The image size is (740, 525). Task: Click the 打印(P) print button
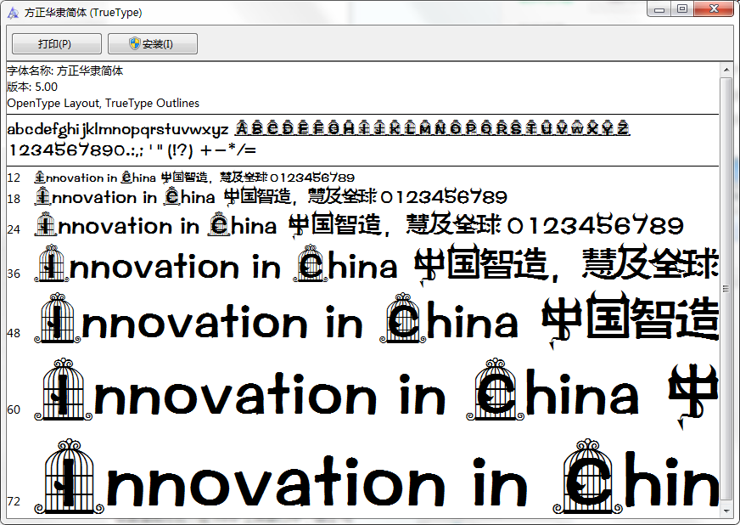(x=57, y=44)
